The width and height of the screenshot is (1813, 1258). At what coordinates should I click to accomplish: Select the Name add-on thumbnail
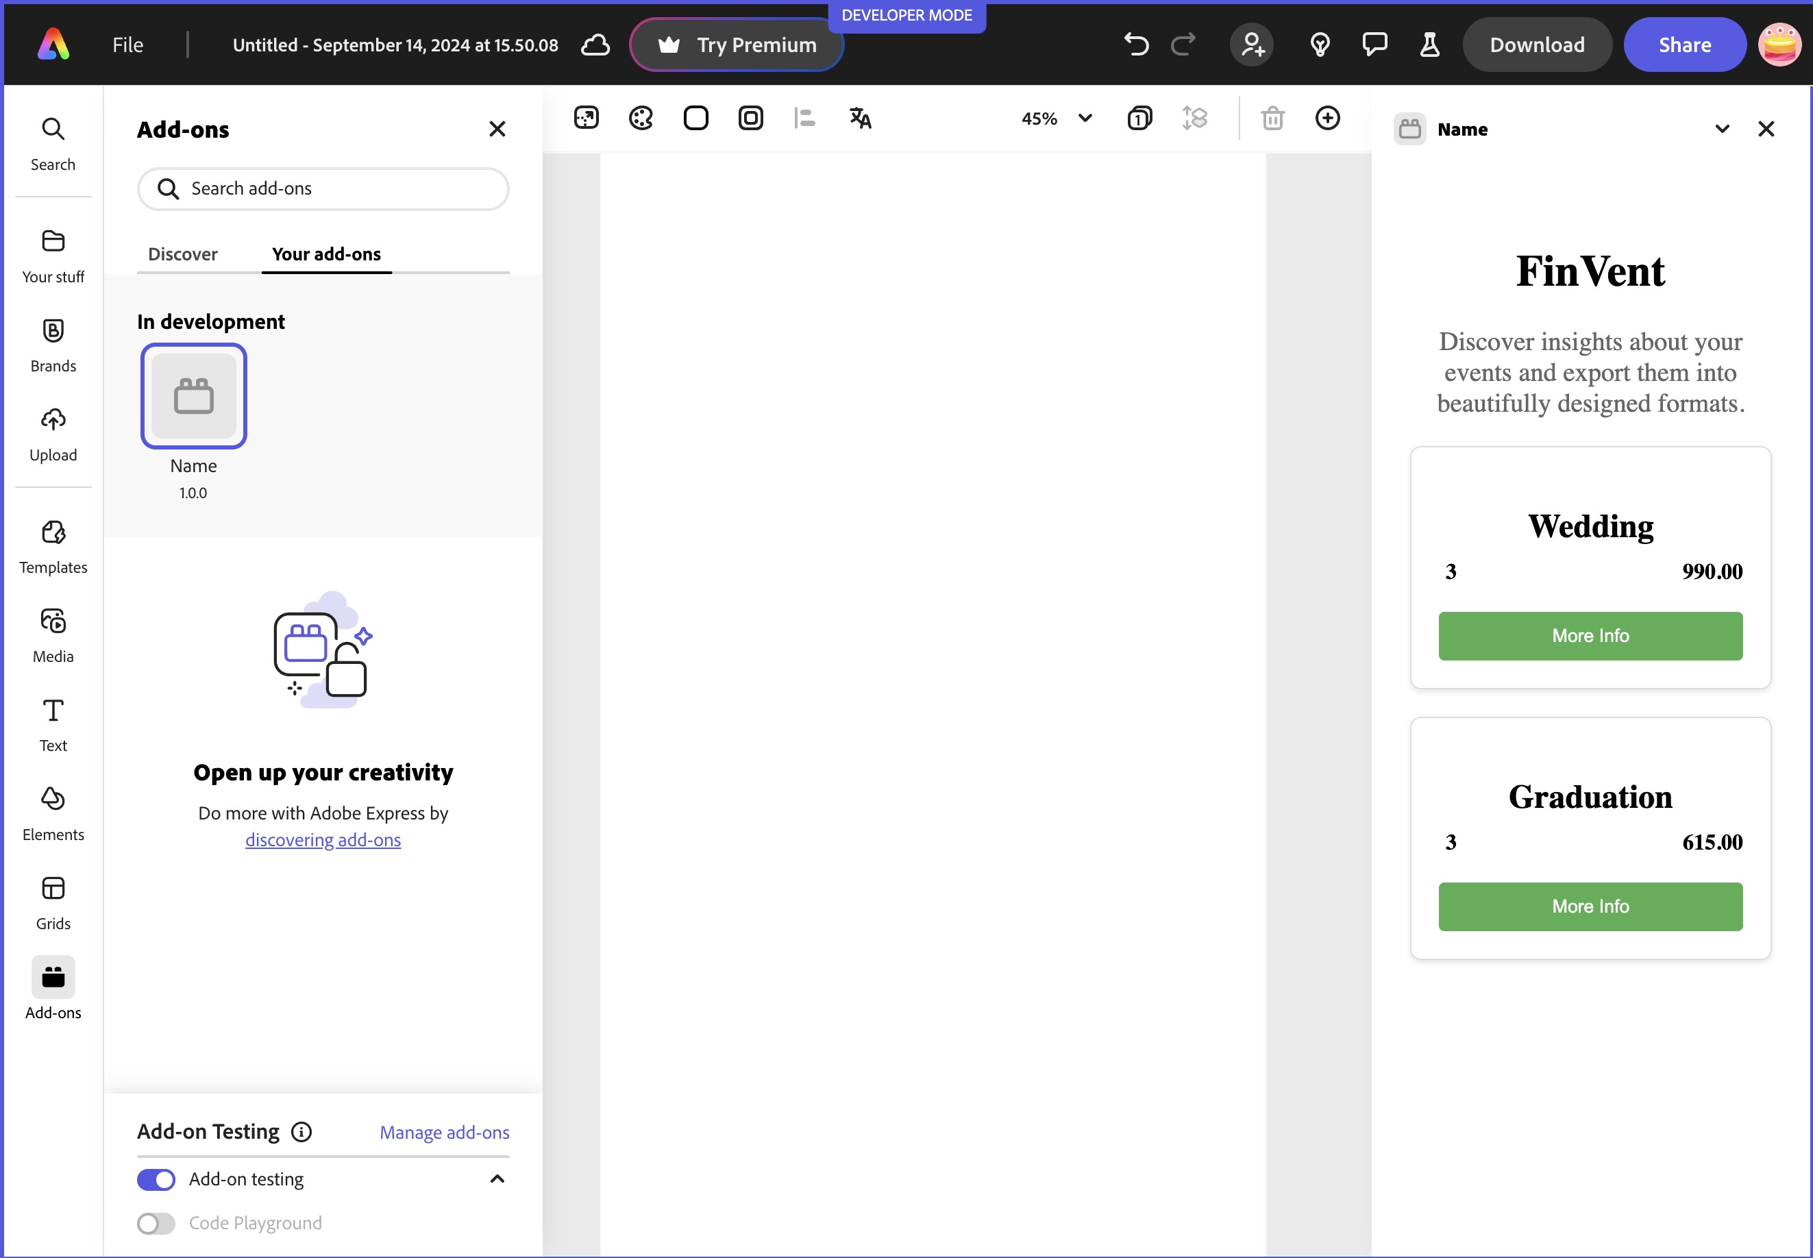pyautogui.click(x=194, y=395)
